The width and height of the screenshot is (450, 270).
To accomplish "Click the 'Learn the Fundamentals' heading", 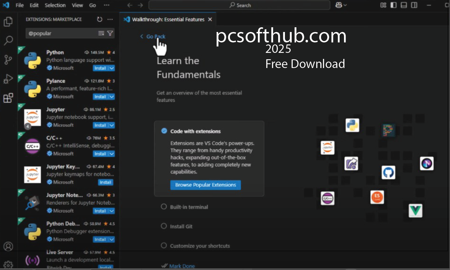I will (x=189, y=68).
